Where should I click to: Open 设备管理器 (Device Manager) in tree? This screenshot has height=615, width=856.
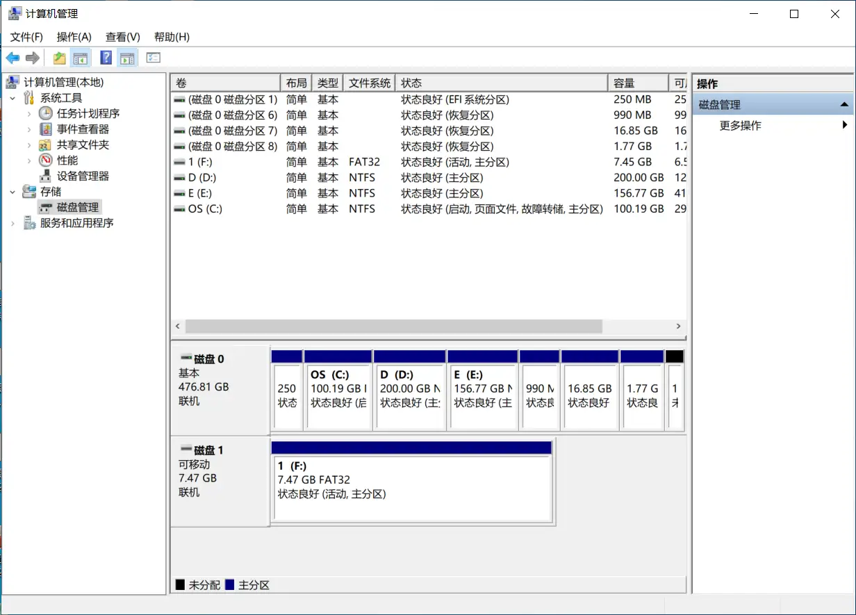[83, 176]
